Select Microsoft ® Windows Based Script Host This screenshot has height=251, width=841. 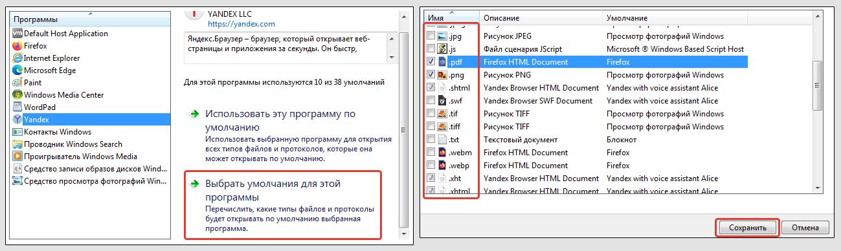[x=675, y=49]
